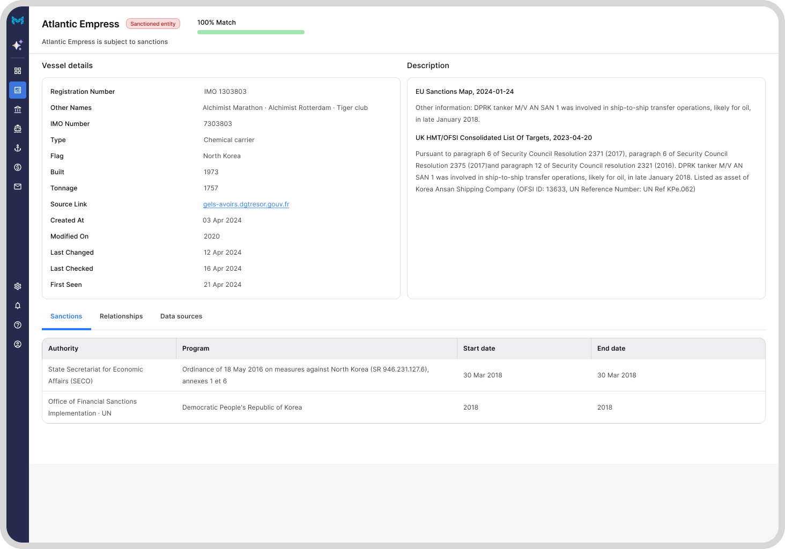Open the dashboard grid icon
Screen dimensions: 785x549
18,71
